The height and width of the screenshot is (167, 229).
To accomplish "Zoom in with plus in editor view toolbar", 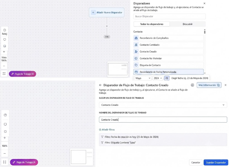I will [x=5, y=138].
